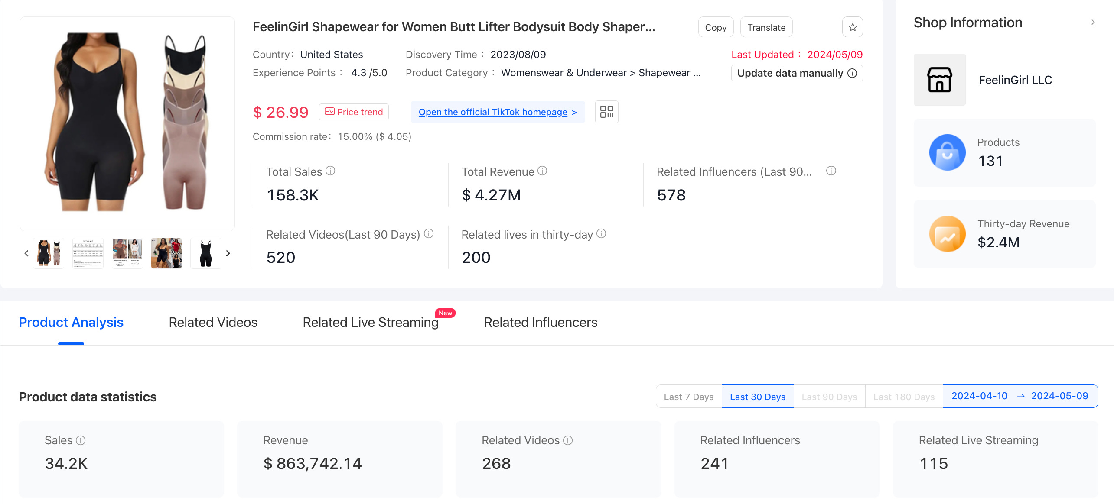Open the Related Videos tab

[x=213, y=323]
